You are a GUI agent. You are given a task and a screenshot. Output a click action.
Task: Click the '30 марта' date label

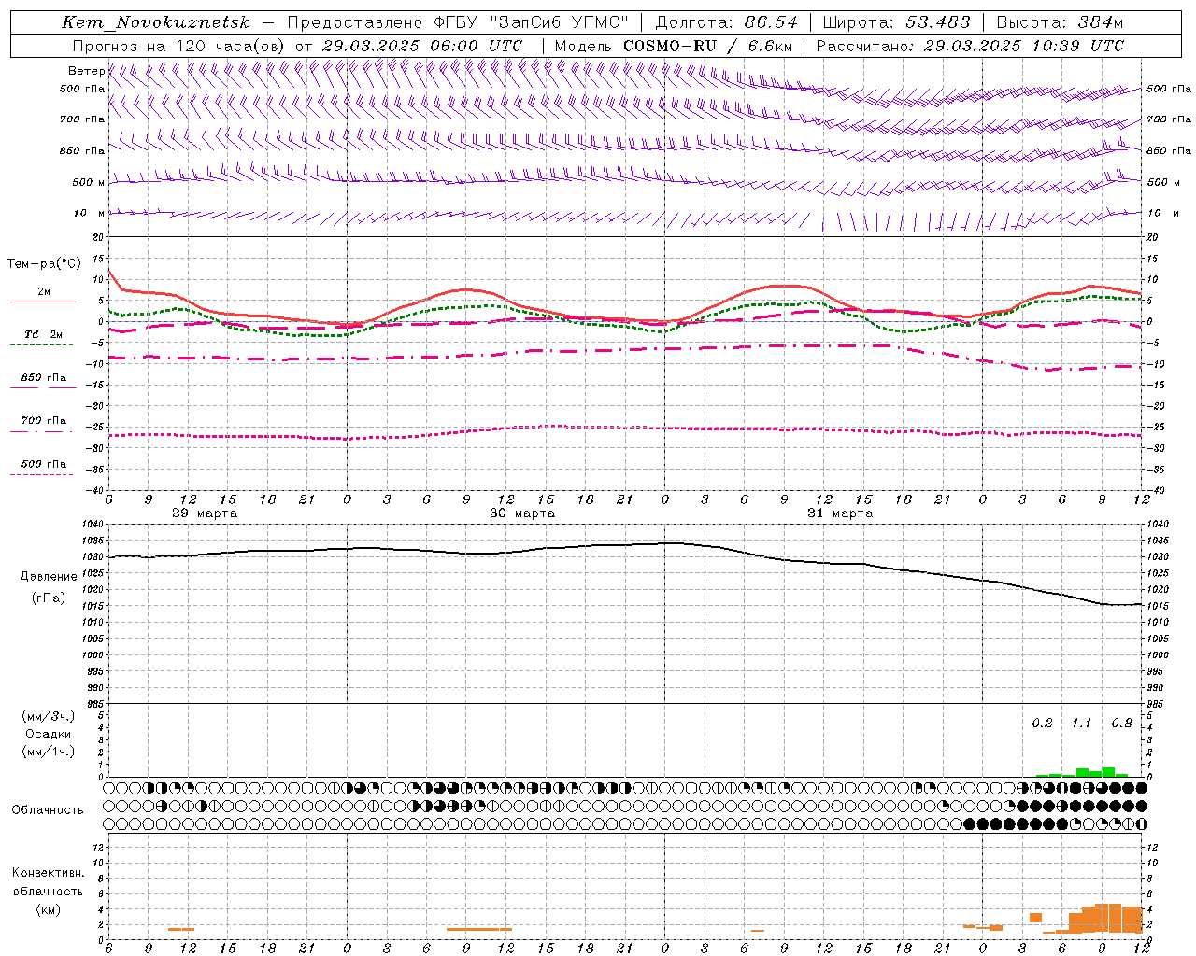click(x=522, y=513)
